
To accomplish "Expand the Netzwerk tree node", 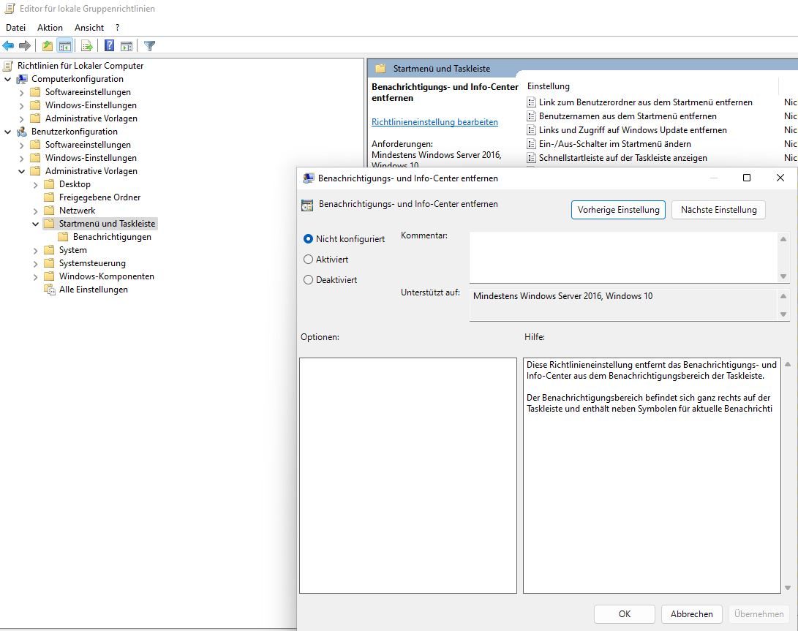I will 35,211.
